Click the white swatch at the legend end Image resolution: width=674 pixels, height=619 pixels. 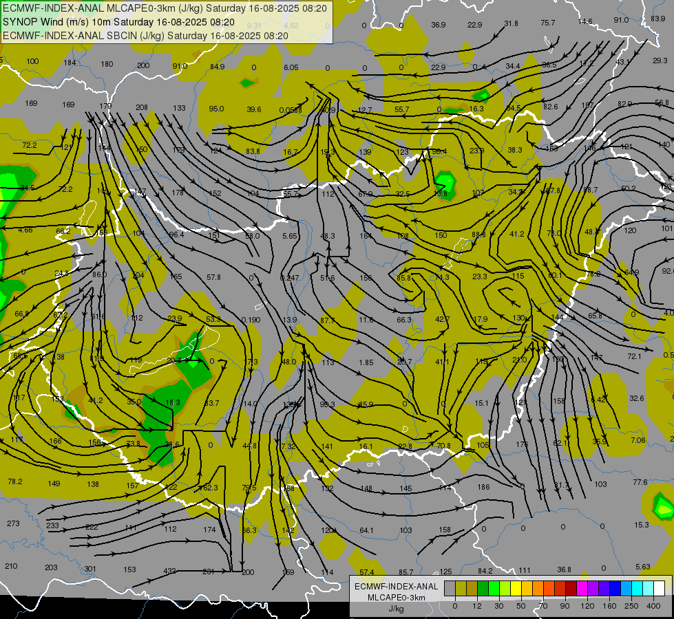(x=660, y=589)
